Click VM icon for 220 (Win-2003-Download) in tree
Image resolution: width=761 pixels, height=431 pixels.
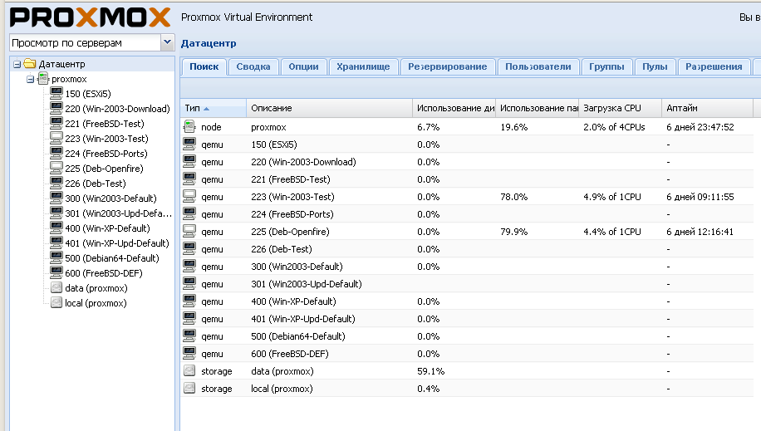(x=56, y=108)
